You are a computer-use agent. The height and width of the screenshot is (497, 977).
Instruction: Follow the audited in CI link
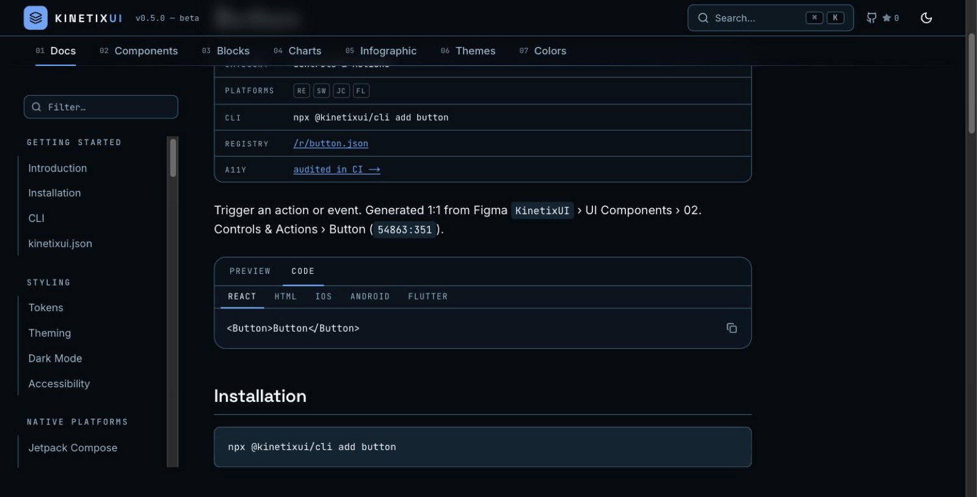[337, 170]
